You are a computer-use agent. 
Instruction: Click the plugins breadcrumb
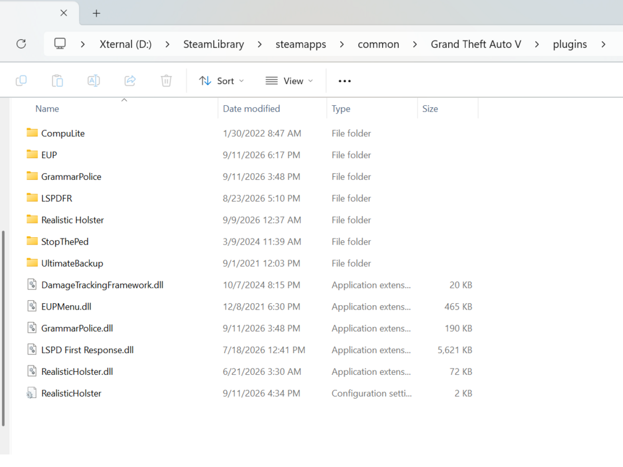[570, 44]
